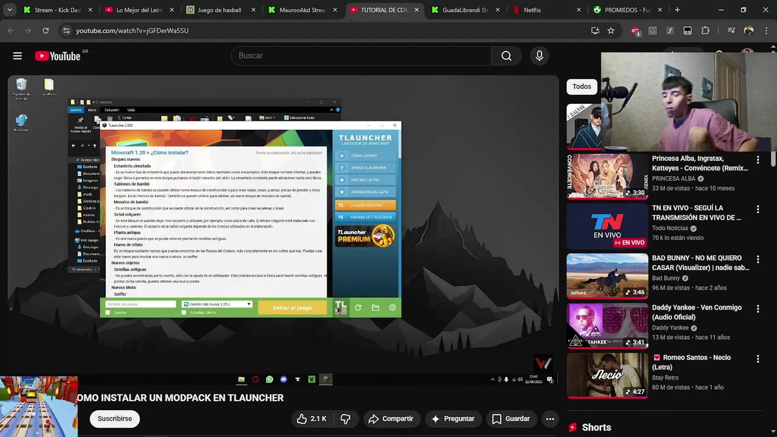Click the install app icon in address bar
Image resolution: width=777 pixels, height=437 pixels.
click(x=595, y=30)
